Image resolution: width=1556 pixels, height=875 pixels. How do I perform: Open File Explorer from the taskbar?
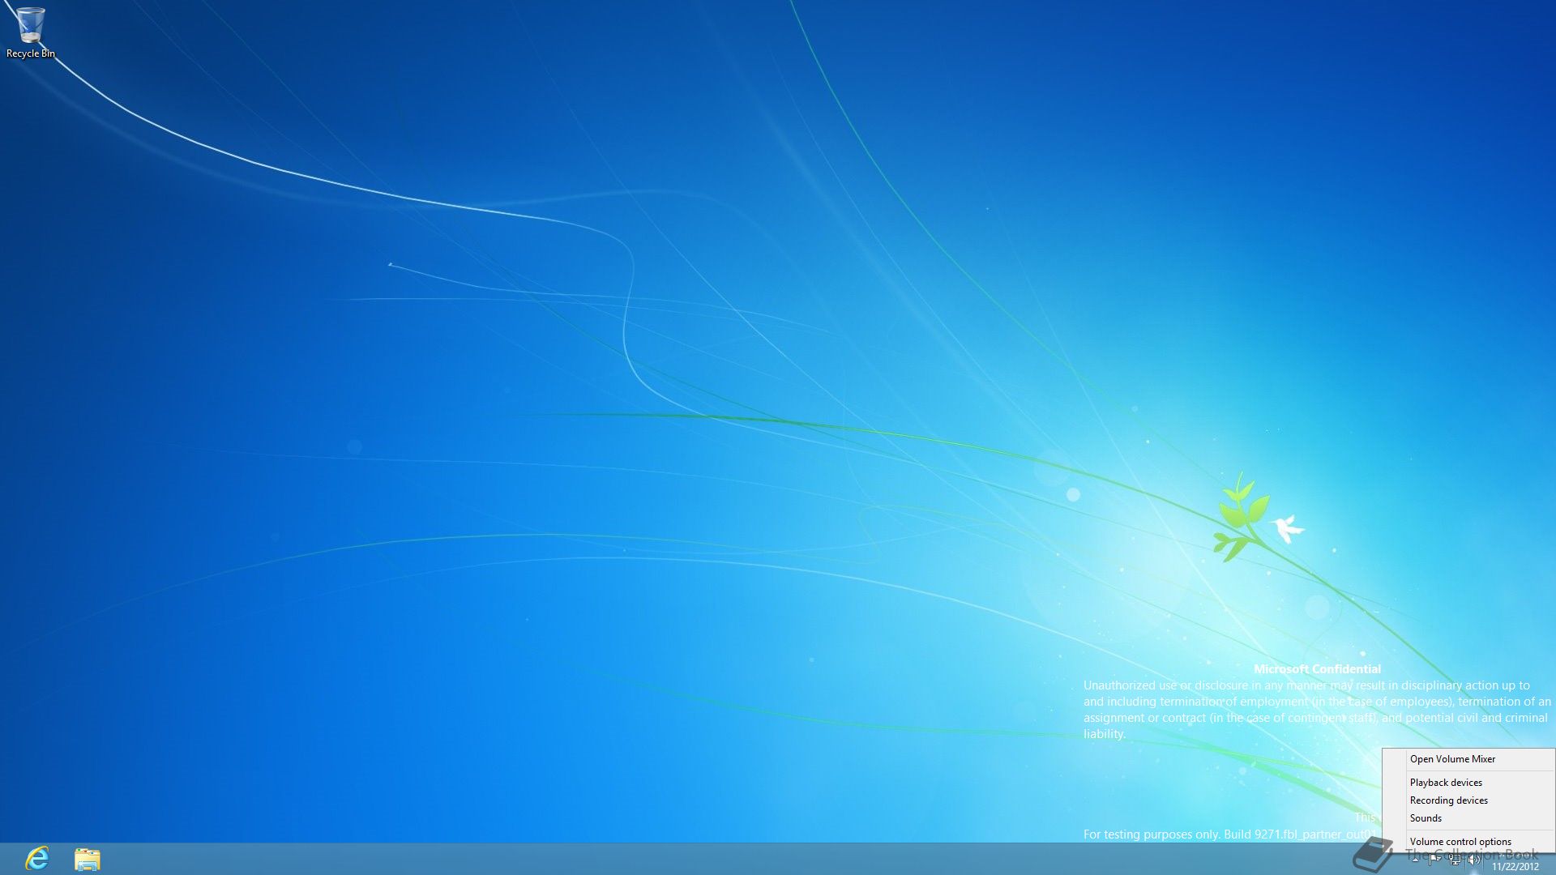click(x=88, y=859)
